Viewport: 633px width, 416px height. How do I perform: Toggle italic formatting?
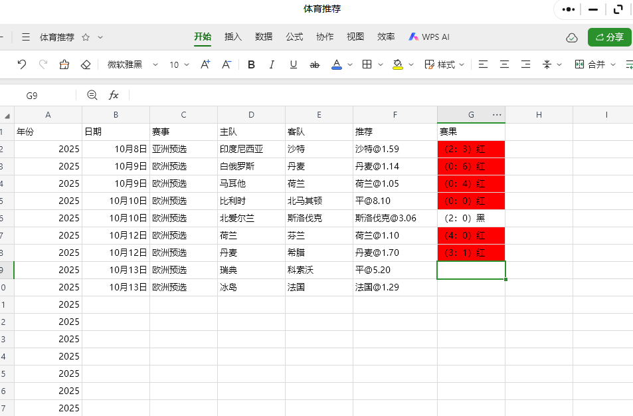click(272, 64)
